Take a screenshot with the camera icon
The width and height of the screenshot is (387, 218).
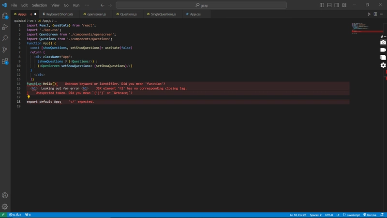tap(383, 42)
